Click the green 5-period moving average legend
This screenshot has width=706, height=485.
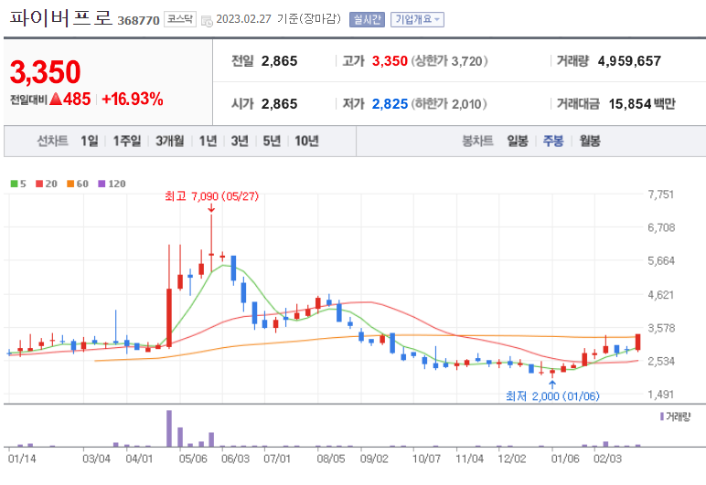[18, 184]
